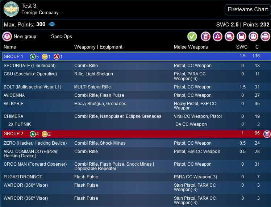Viewport: 271px width, 207px height.
Task: Save the list with the floppy disk icon
Action: [241, 37]
